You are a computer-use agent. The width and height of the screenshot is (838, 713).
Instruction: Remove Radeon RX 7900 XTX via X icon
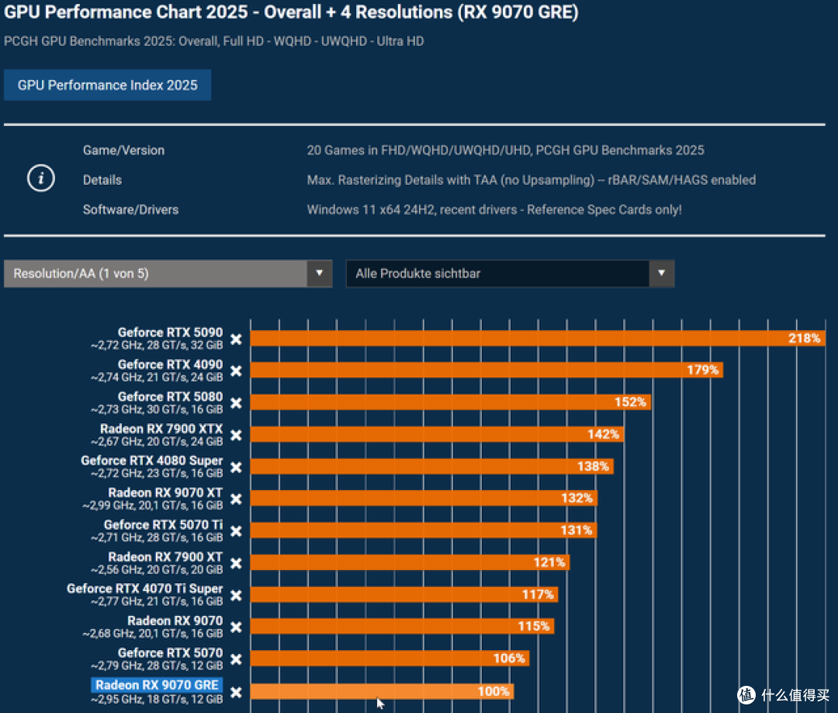(236, 435)
